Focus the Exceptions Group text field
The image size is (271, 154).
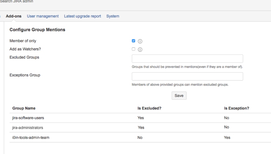click(x=187, y=76)
